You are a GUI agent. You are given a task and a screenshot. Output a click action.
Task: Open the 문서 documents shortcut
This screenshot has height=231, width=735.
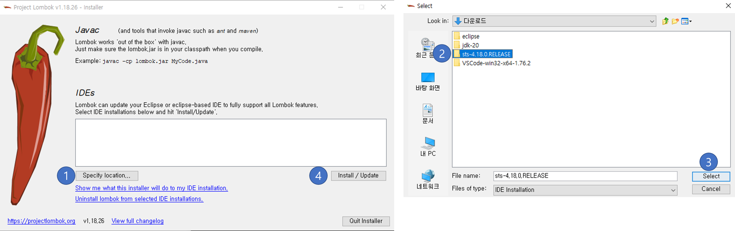pyautogui.click(x=428, y=114)
